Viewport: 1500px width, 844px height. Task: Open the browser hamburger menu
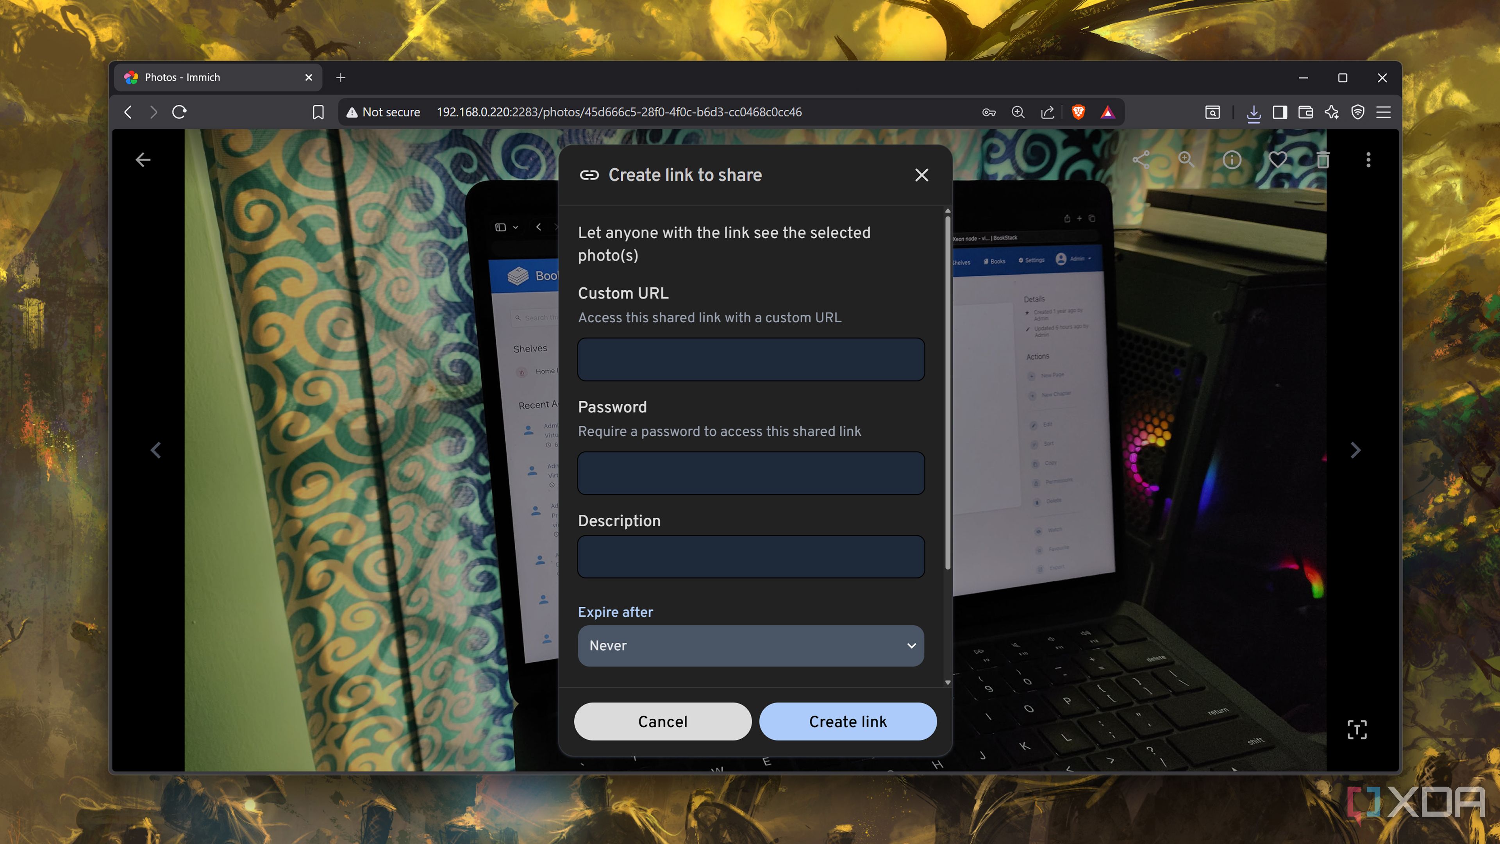click(x=1384, y=112)
